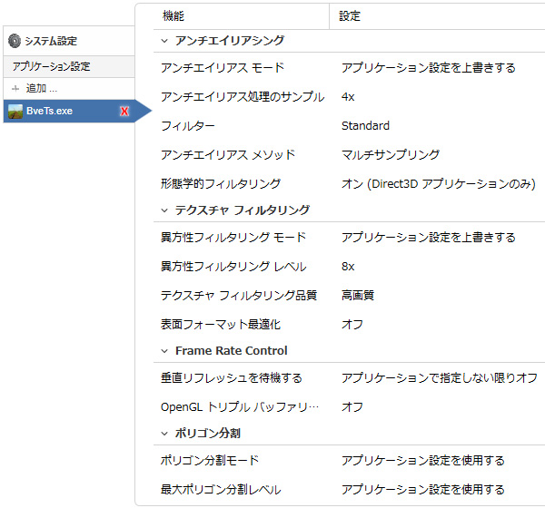This screenshot has height=508, width=545.
Task: Click the 機能 column header
Action: click(173, 16)
